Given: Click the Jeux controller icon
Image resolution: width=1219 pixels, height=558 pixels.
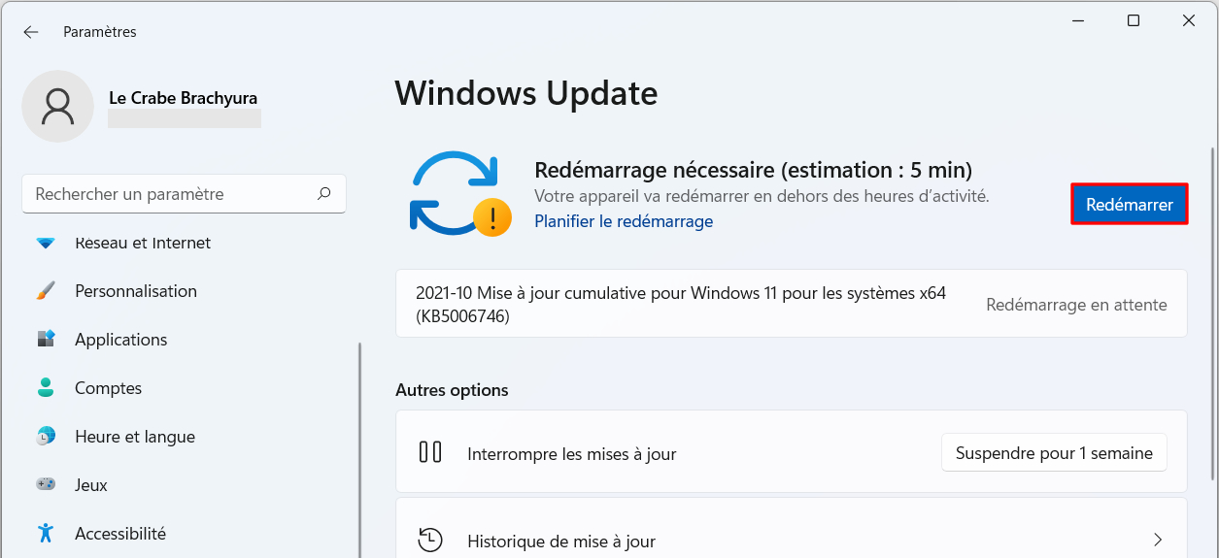Looking at the screenshot, I should coord(46,484).
